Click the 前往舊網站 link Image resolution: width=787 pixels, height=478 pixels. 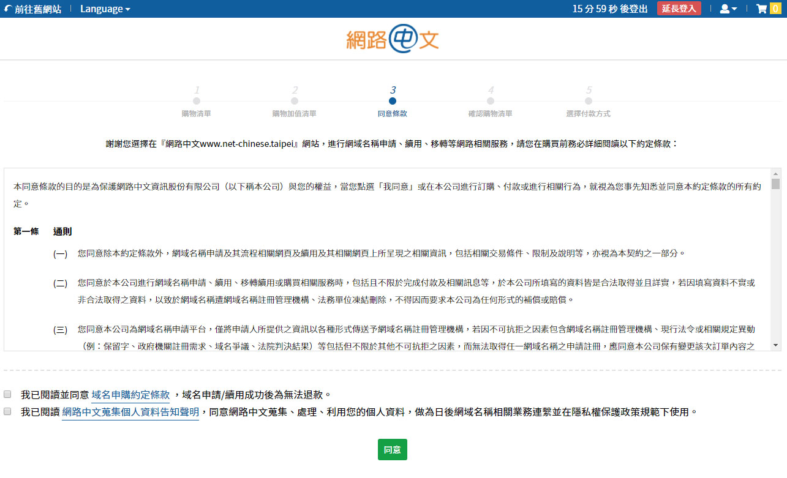click(x=32, y=9)
